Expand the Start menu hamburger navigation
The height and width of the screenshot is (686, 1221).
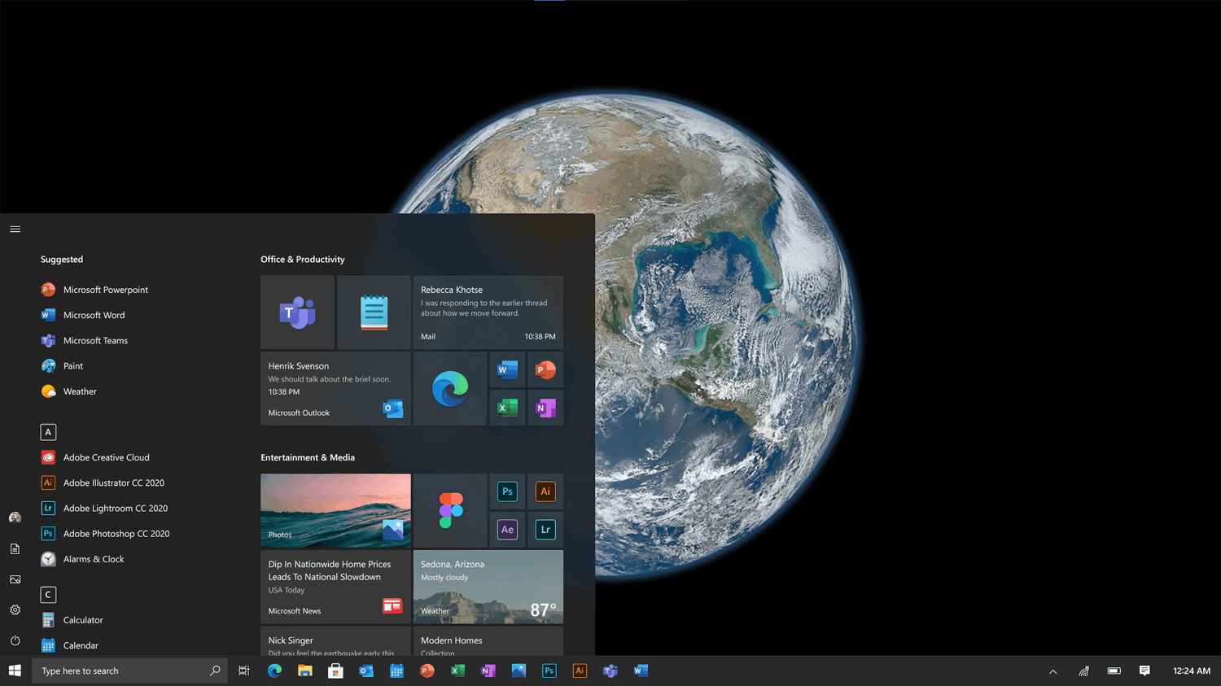(x=15, y=229)
